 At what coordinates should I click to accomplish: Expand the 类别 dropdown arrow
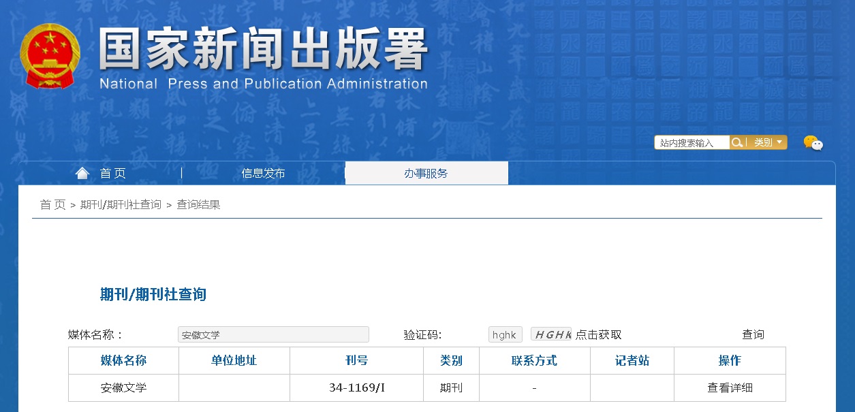coord(779,142)
